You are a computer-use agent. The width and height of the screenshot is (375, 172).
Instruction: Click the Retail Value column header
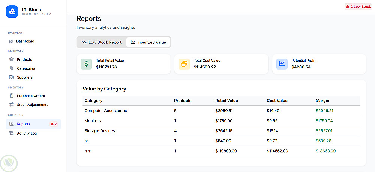[x=226, y=101]
